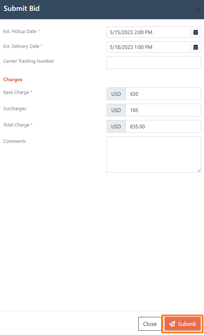Viewport: 204px width, 335px height.
Task: Click the Total Charge amount field
Action: pos(163,127)
